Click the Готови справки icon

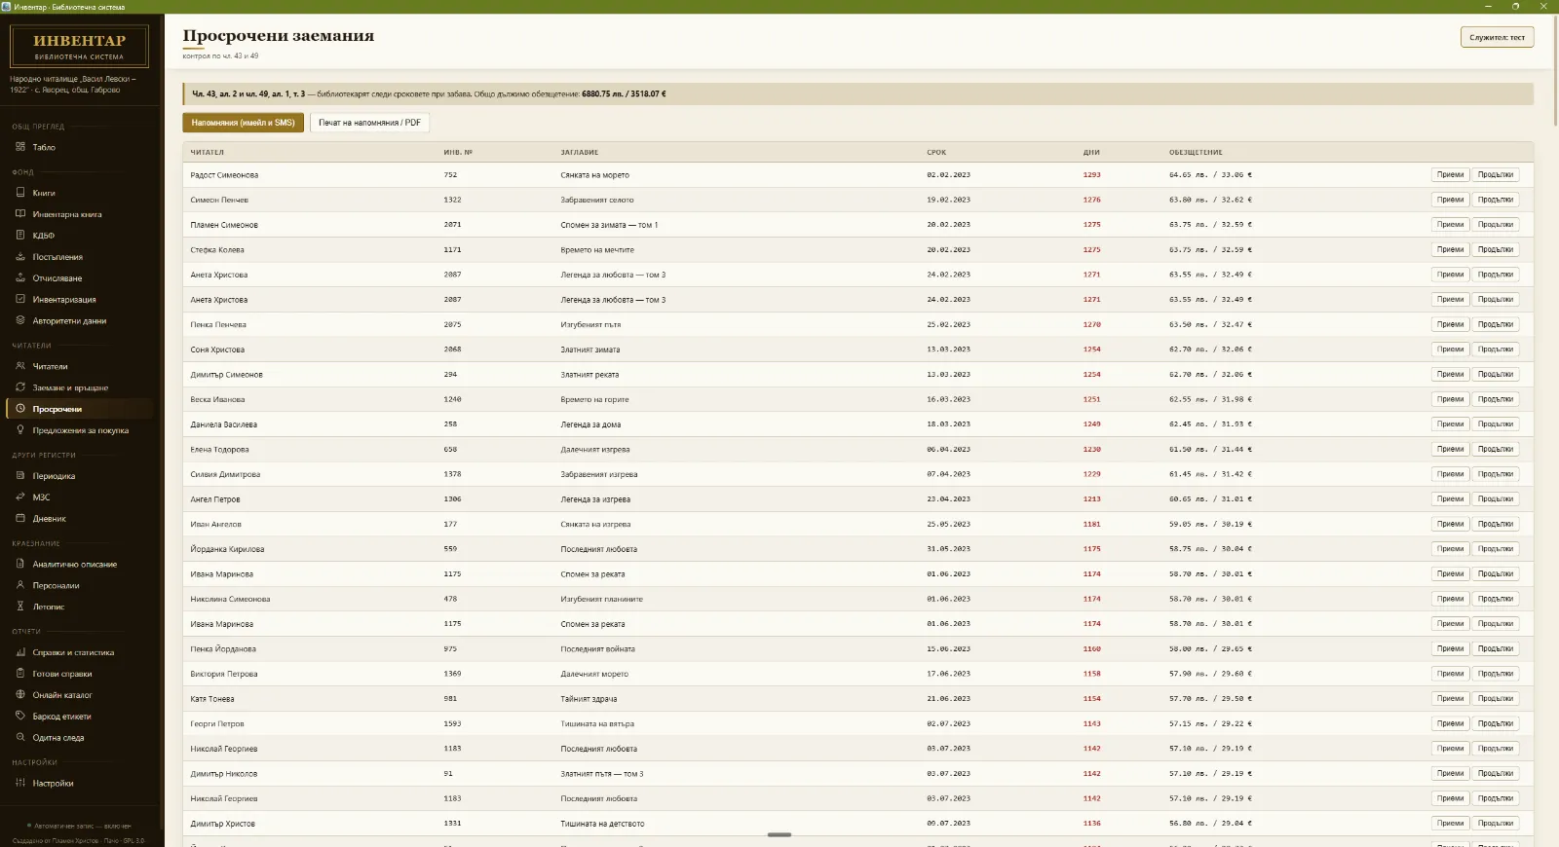tap(20, 674)
